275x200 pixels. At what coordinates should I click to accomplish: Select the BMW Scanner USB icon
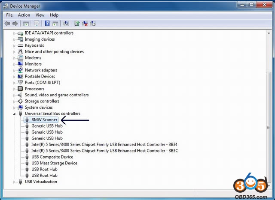click(27, 120)
